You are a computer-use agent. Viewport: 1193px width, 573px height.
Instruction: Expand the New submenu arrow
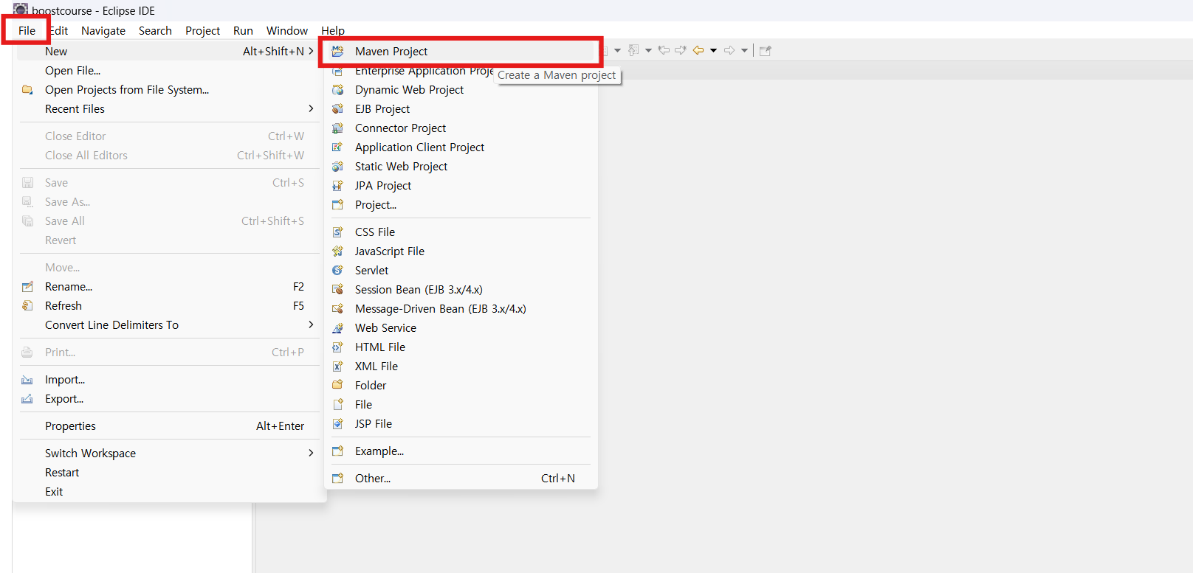tap(311, 51)
